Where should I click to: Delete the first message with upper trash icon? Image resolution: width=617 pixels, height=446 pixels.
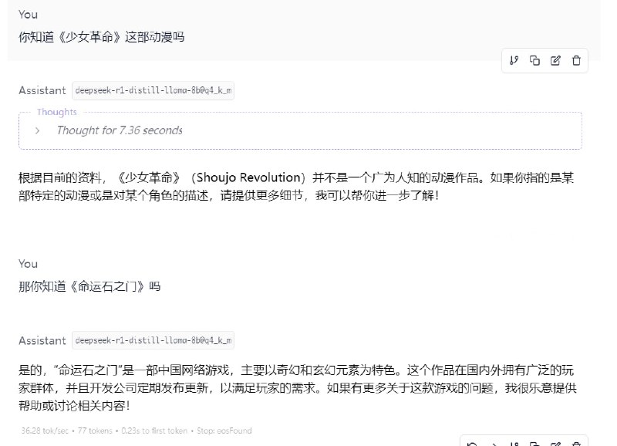(x=576, y=61)
